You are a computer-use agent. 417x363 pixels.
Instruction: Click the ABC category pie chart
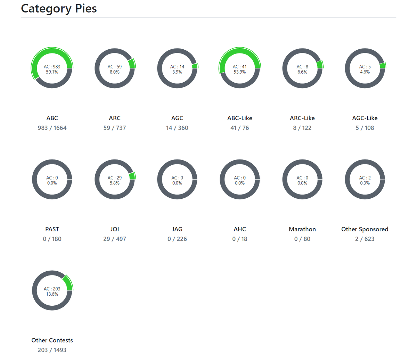[52, 68]
